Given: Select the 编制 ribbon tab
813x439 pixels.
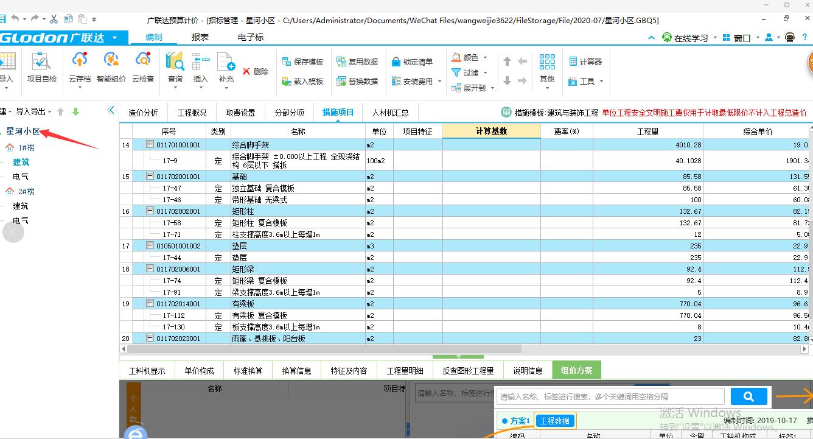Looking at the screenshot, I should point(154,37).
